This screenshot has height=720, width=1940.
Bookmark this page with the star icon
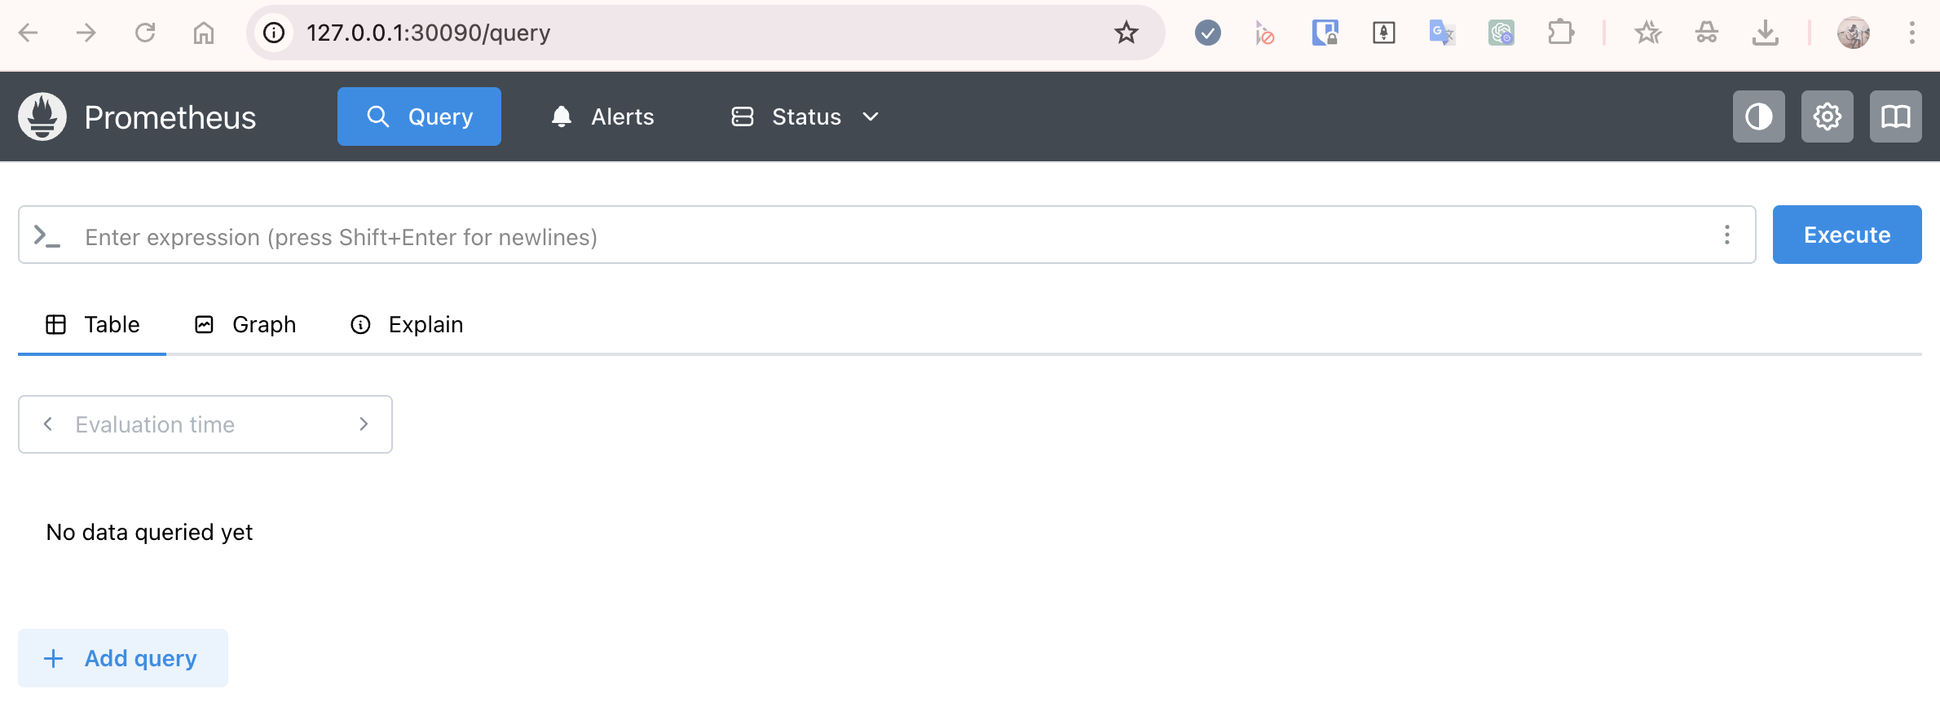click(1126, 33)
